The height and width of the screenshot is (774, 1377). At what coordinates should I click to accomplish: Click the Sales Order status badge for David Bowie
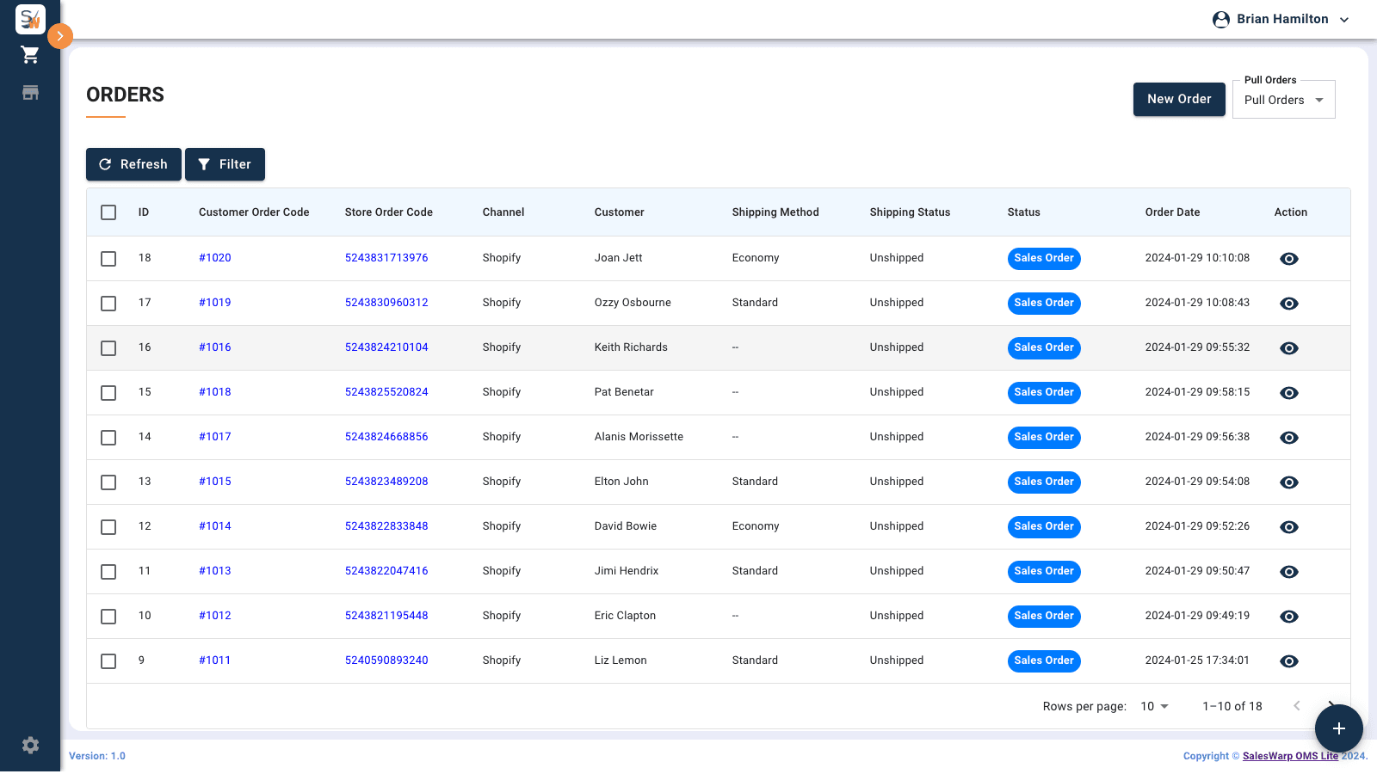click(1043, 526)
